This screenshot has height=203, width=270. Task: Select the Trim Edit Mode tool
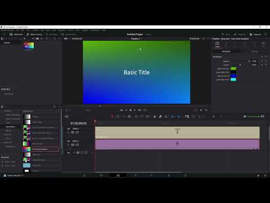pyautogui.click(x=118, y=116)
